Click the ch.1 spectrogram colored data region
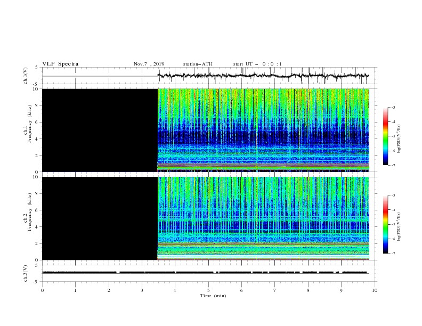 click(263, 130)
